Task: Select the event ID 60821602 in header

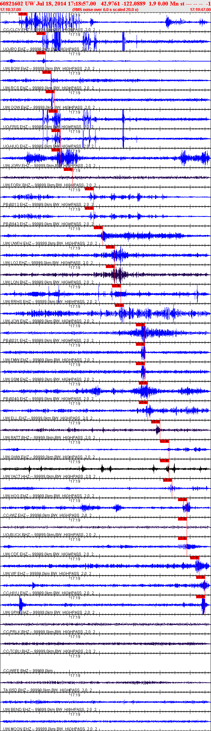Action: tap(11, 3)
